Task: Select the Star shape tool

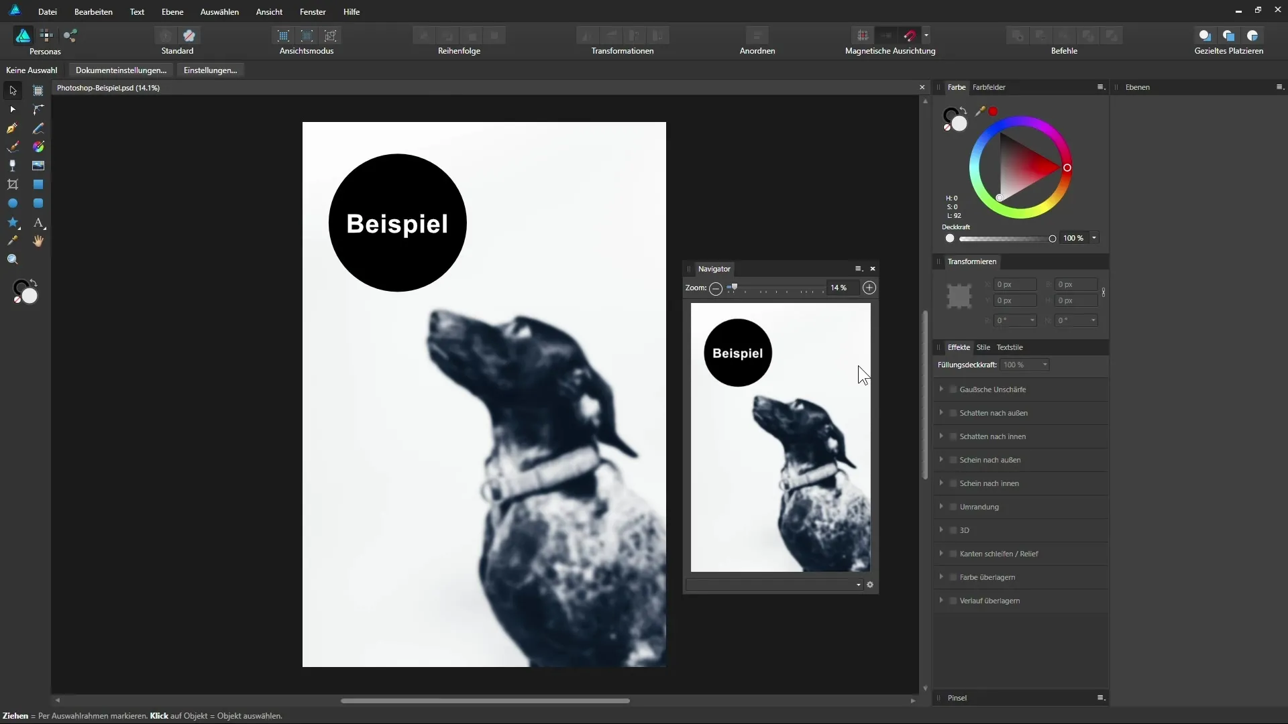Action: pyautogui.click(x=13, y=222)
